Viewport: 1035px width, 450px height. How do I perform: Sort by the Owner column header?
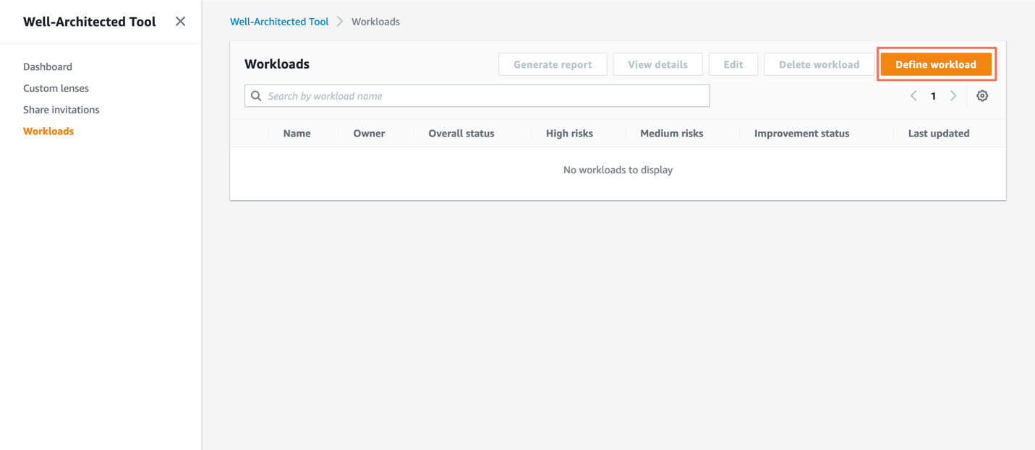369,134
